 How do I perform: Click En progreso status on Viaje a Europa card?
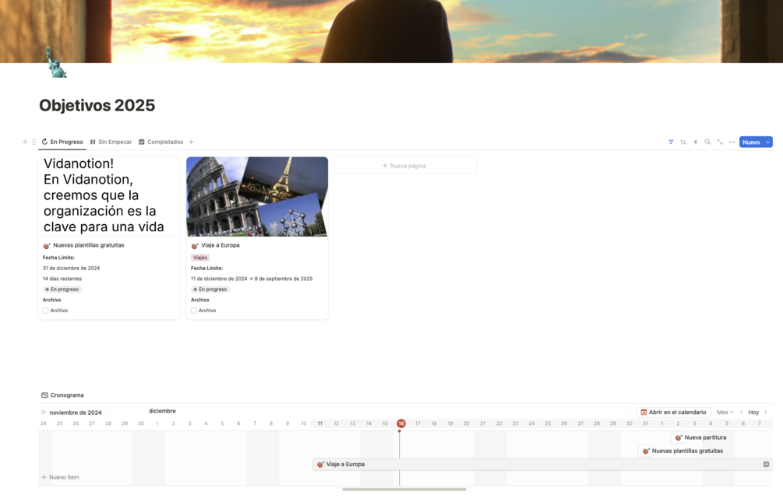[210, 290]
